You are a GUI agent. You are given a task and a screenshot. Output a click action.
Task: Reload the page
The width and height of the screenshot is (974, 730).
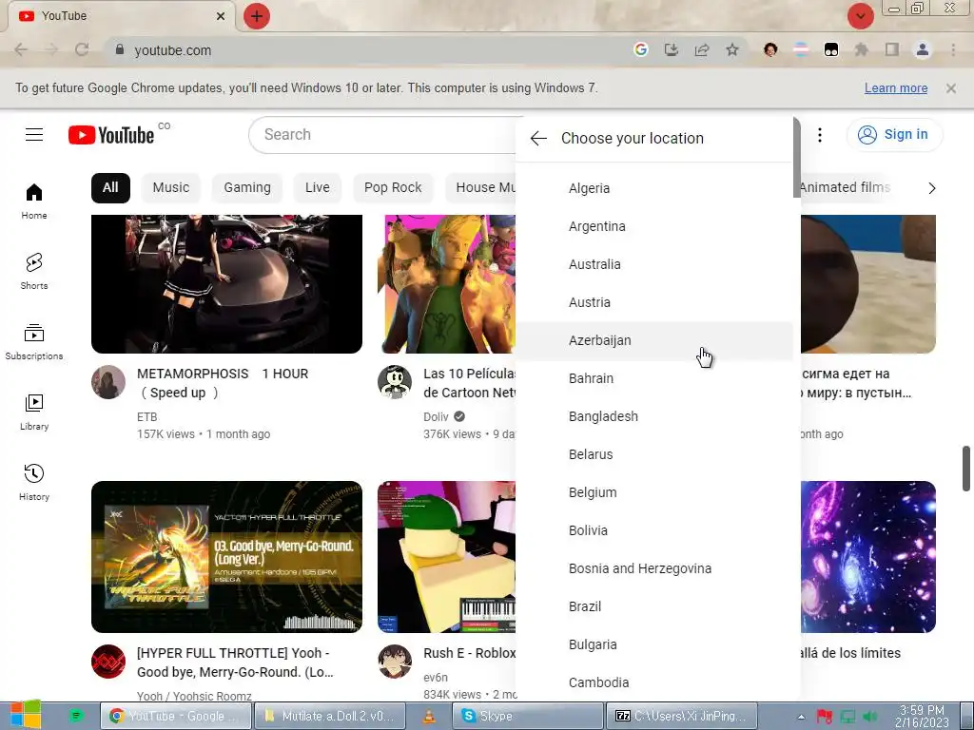(82, 49)
